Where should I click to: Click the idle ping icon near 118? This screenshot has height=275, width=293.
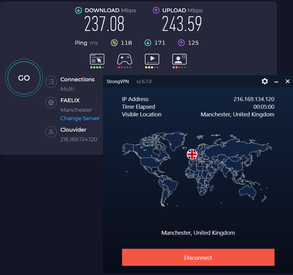pos(114,43)
